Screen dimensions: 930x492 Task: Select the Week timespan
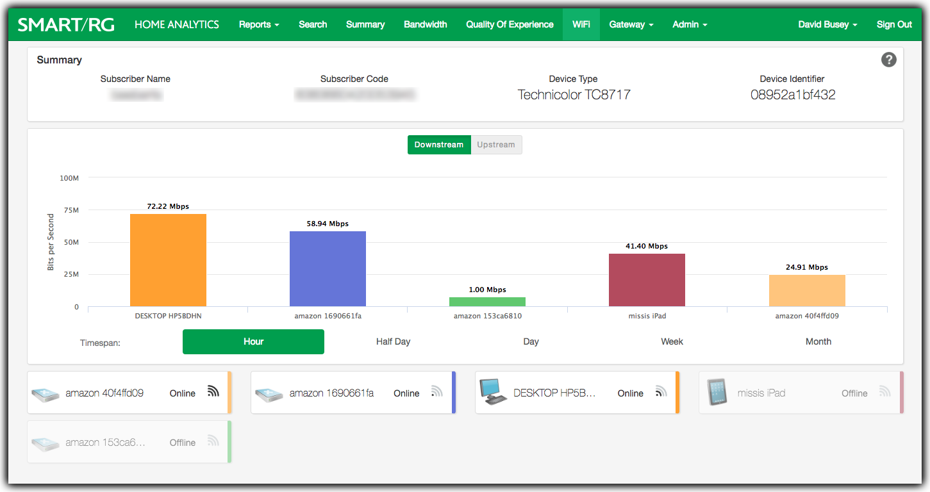click(672, 341)
